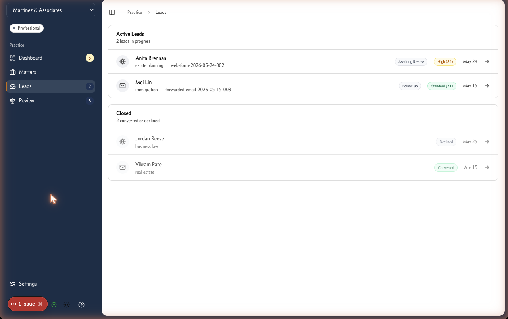Toggle the light/dark theme sun icon
The image size is (508, 319).
pos(67,305)
